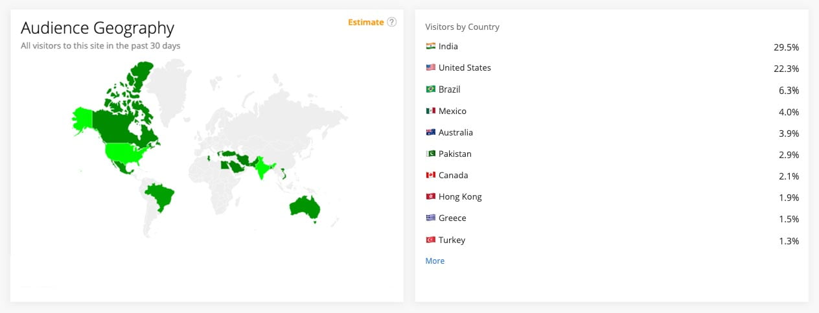Click the Audience Geography heading
This screenshot has height=313, width=819.
[97, 29]
